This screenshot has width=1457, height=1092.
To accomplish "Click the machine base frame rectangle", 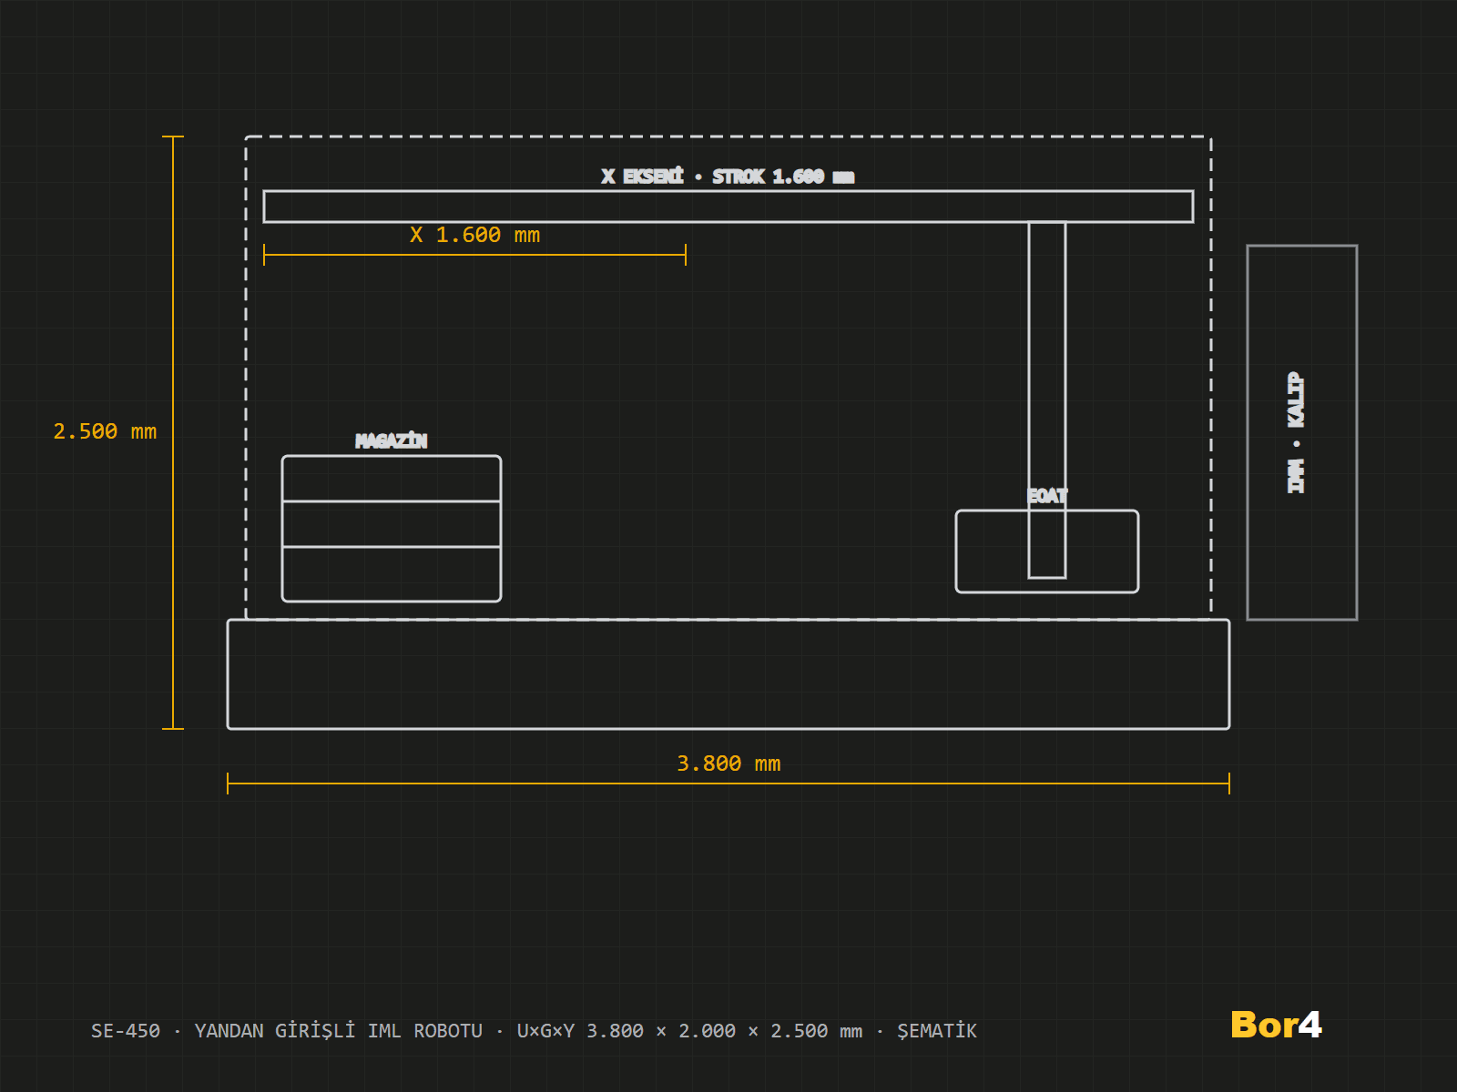I will (x=728, y=674).
